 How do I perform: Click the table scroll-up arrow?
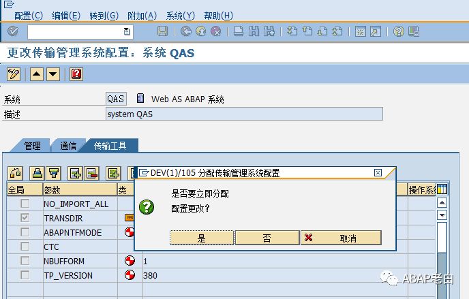pos(442,203)
